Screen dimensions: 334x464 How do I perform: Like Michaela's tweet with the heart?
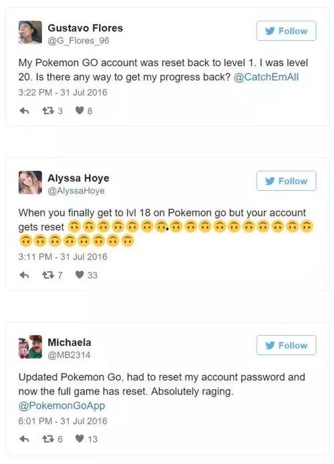(x=79, y=439)
